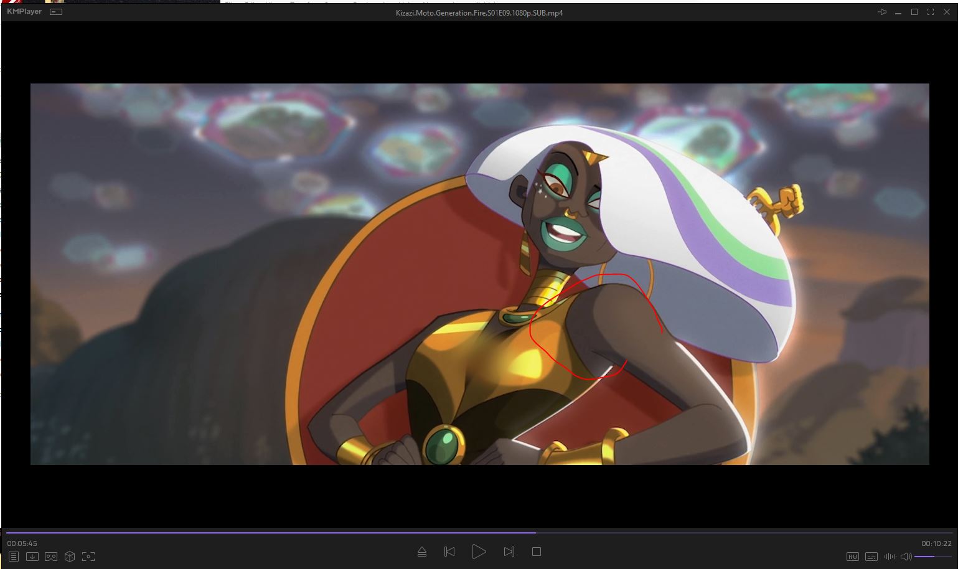The image size is (958, 569).
Task: Click the screen capture frame icon
Action: pyautogui.click(x=88, y=557)
